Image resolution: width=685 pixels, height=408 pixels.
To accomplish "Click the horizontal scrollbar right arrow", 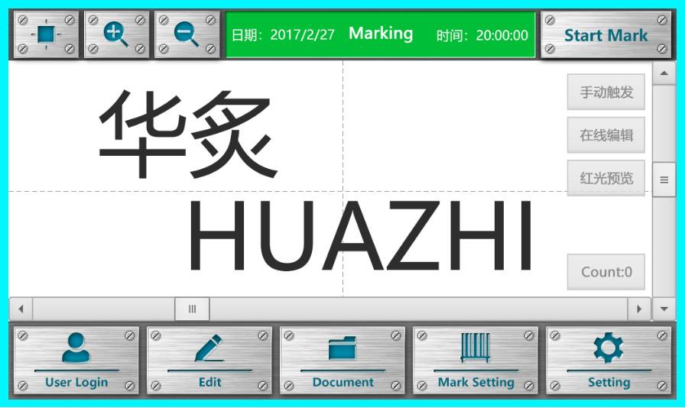I will click(x=639, y=309).
